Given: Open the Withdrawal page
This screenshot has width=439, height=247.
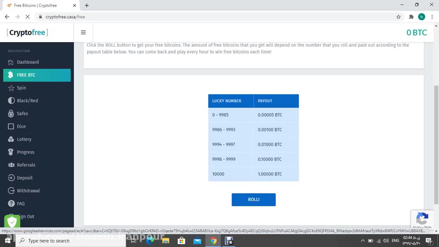Looking at the screenshot, I should pyautogui.click(x=28, y=191).
